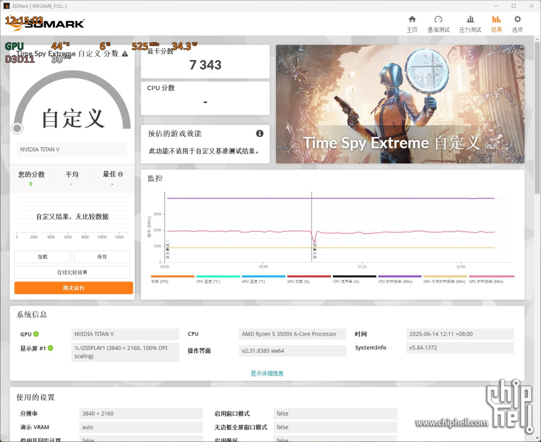
Task: Click the Time Spy Extreme banner image
Action: 400,104
